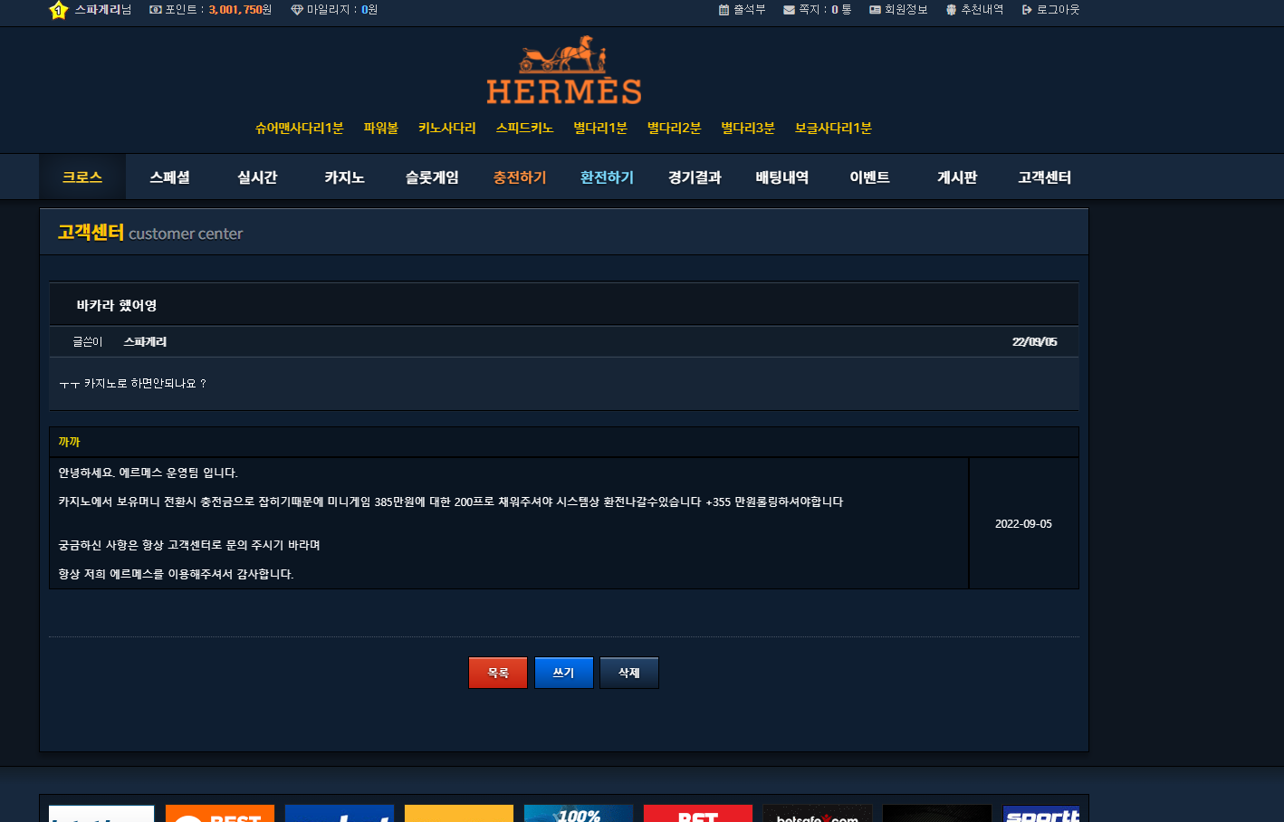Click the HERMES carriage logo
Image resolution: width=1284 pixels, height=822 pixels.
pos(564,70)
